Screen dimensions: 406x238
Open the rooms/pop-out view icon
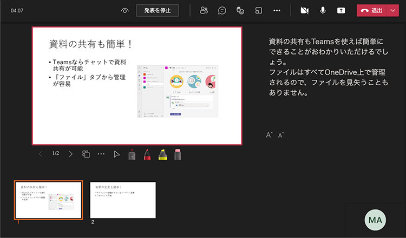pos(258,11)
